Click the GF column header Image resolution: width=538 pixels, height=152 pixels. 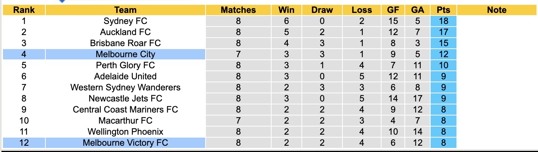coord(393,10)
